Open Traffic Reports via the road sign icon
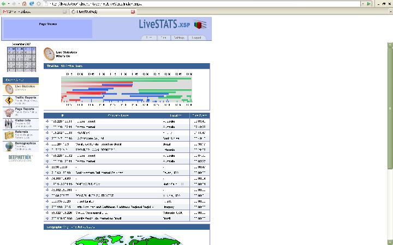Image resolution: width=393 pixels, height=245 pixels. [9, 101]
